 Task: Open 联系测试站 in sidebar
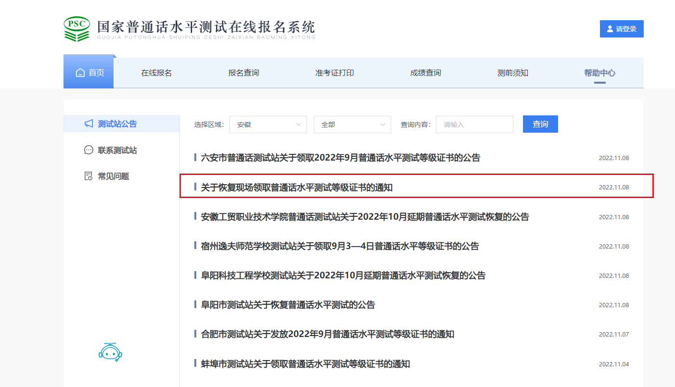117,150
